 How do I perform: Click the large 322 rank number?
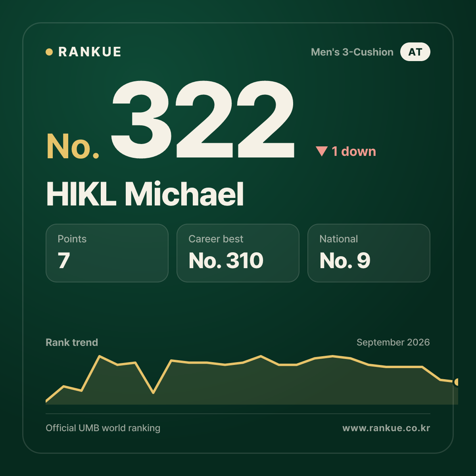pos(203,119)
